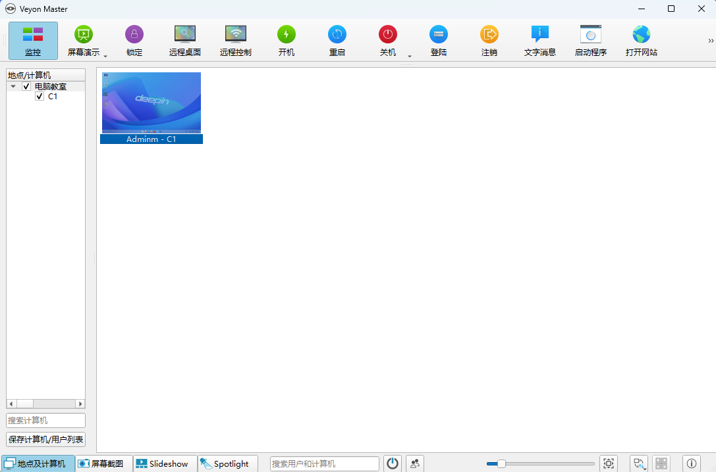The width and height of the screenshot is (716, 472).
Task: Log off users with 注销
Action: (x=489, y=41)
